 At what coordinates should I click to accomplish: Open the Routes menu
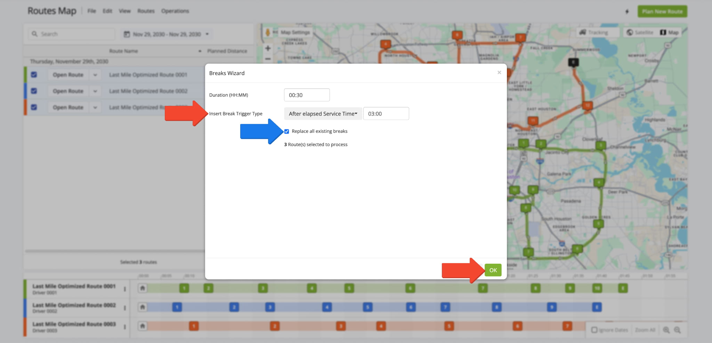(x=146, y=11)
